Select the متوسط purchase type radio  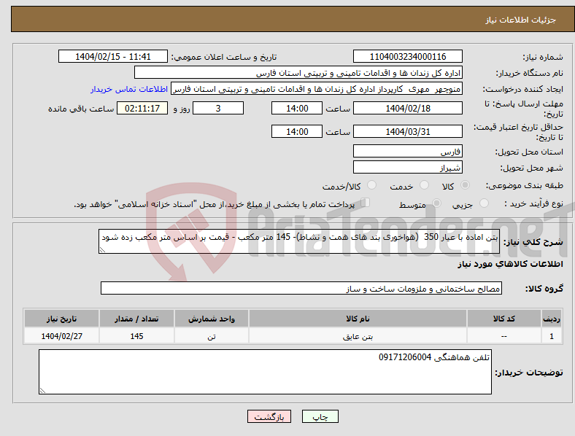point(436,203)
